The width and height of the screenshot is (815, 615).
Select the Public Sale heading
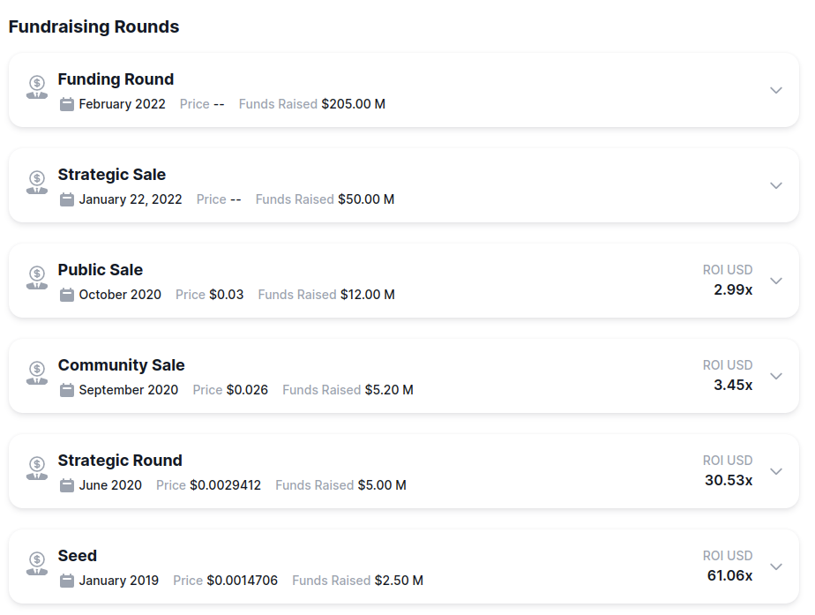pos(101,270)
